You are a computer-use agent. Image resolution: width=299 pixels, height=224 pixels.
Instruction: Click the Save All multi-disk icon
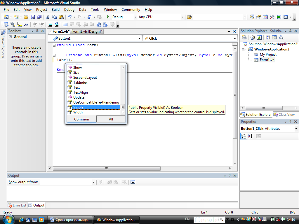39,17
